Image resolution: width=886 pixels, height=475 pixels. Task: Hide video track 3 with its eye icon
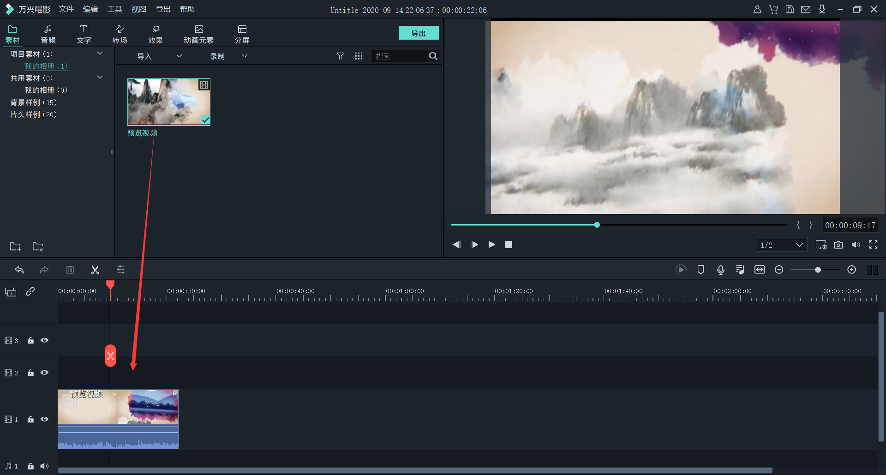44,340
